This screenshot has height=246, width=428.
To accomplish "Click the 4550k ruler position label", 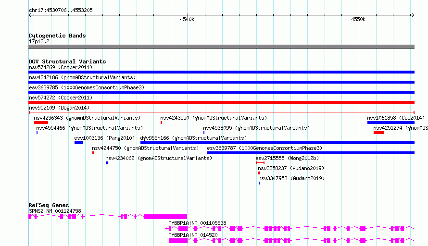I will pos(358,19).
